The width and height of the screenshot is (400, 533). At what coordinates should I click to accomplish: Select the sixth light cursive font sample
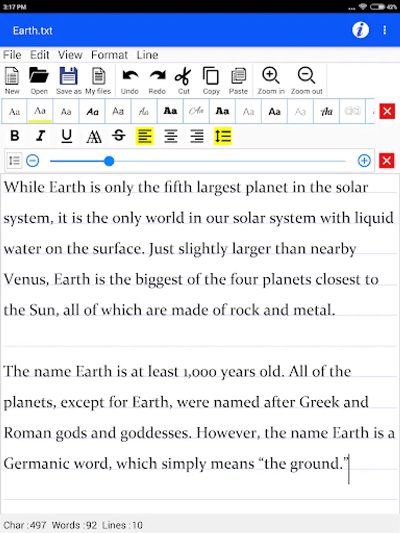[144, 111]
